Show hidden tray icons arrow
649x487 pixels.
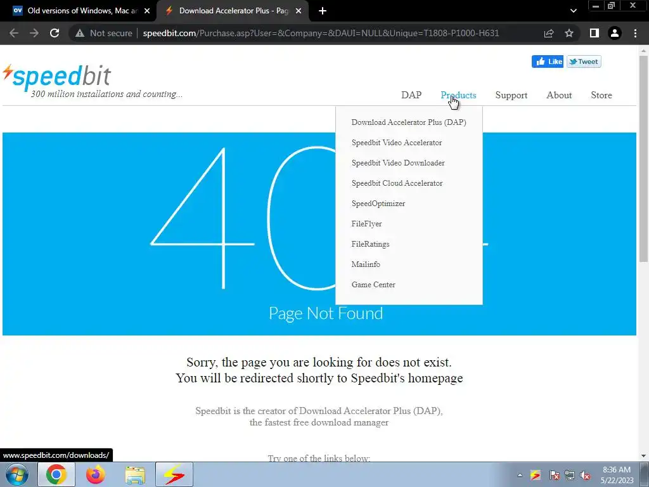click(x=520, y=476)
